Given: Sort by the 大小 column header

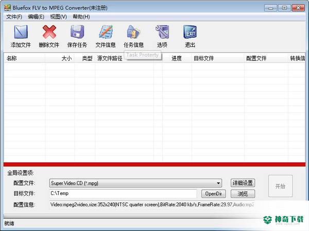Looking at the screenshot, I should point(60,58).
